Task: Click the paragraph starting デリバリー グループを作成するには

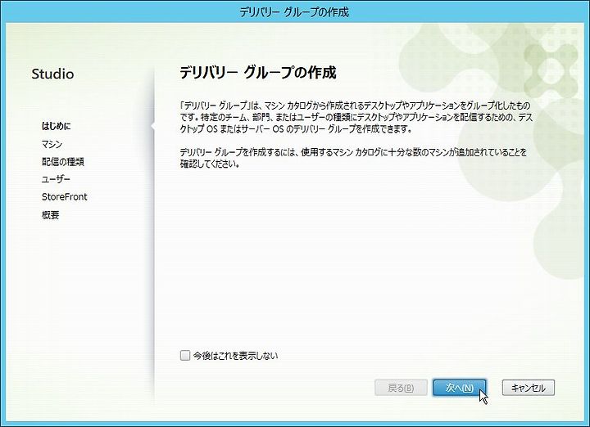Action: 353,158
